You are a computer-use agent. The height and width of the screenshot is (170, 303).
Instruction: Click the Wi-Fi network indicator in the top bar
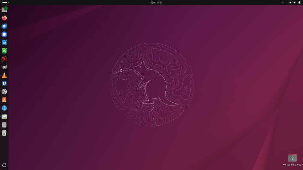(x=290, y=3)
